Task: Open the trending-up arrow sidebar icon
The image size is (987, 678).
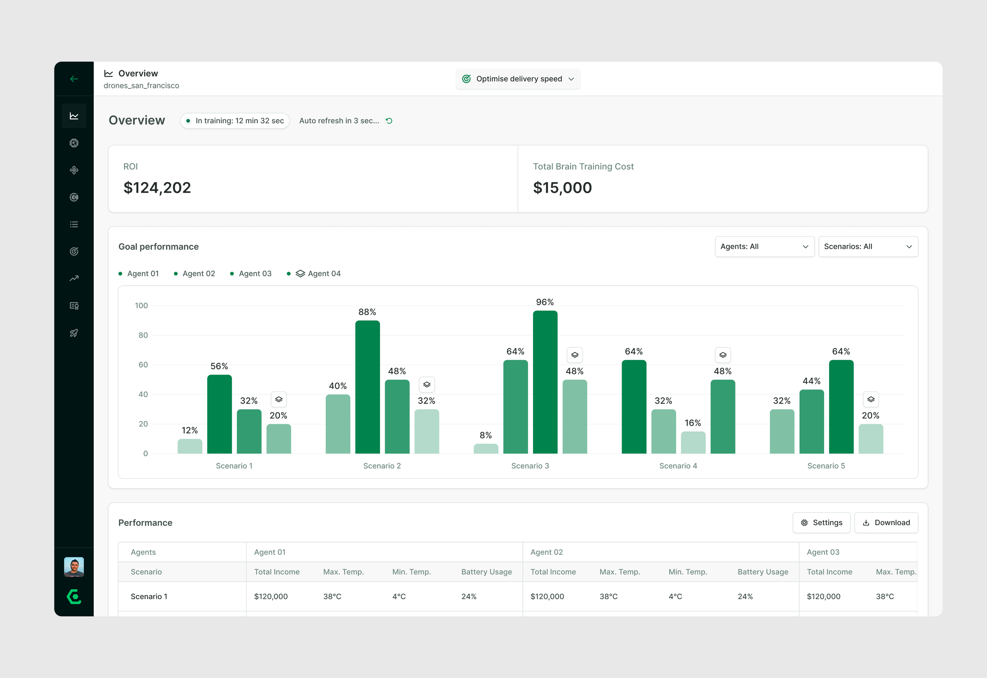Action: tap(74, 278)
